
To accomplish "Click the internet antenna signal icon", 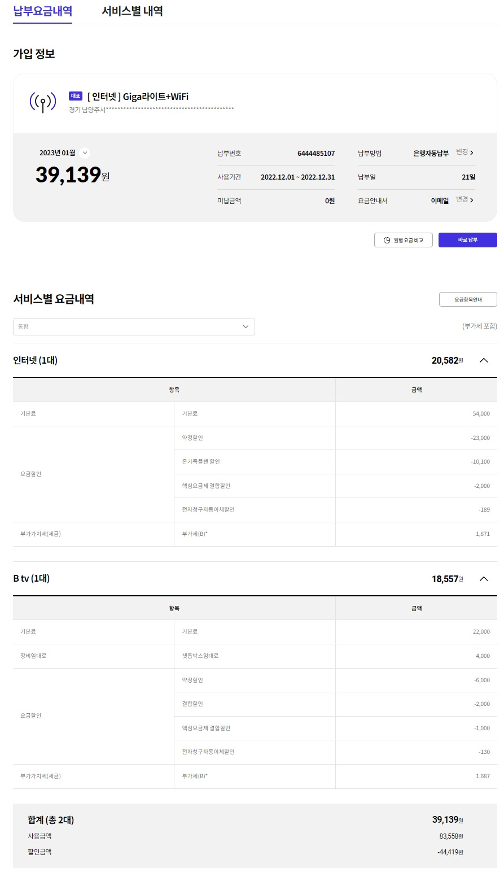I will click(42, 102).
